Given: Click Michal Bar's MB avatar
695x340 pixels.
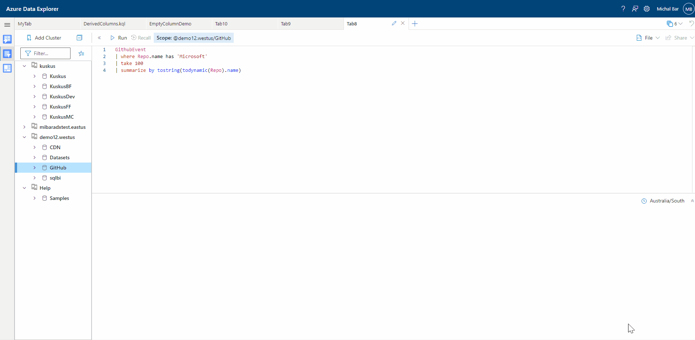Looking at the screenshot, I should (688, 8).
